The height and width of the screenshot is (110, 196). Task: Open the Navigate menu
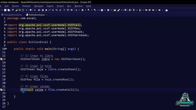tap(39, 6)
